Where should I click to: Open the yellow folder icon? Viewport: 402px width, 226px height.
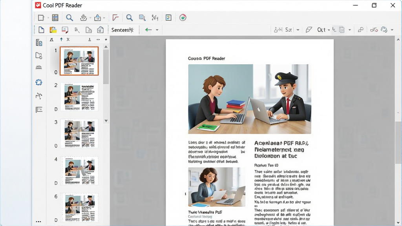tap(53, 30)
